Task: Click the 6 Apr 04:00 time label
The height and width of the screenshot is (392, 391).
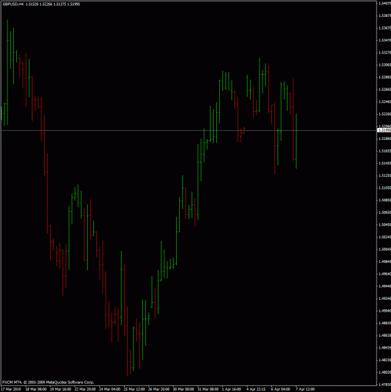Action: click(281, 389)
